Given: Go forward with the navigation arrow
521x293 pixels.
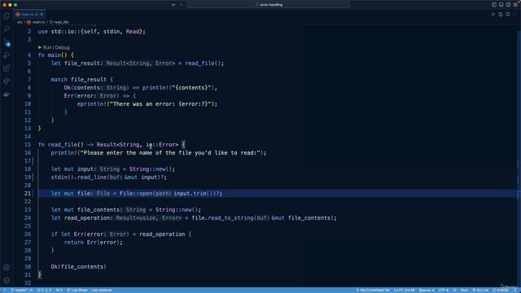Looking at the screenshot, I should pyautogui.click(x=182, y=5).
